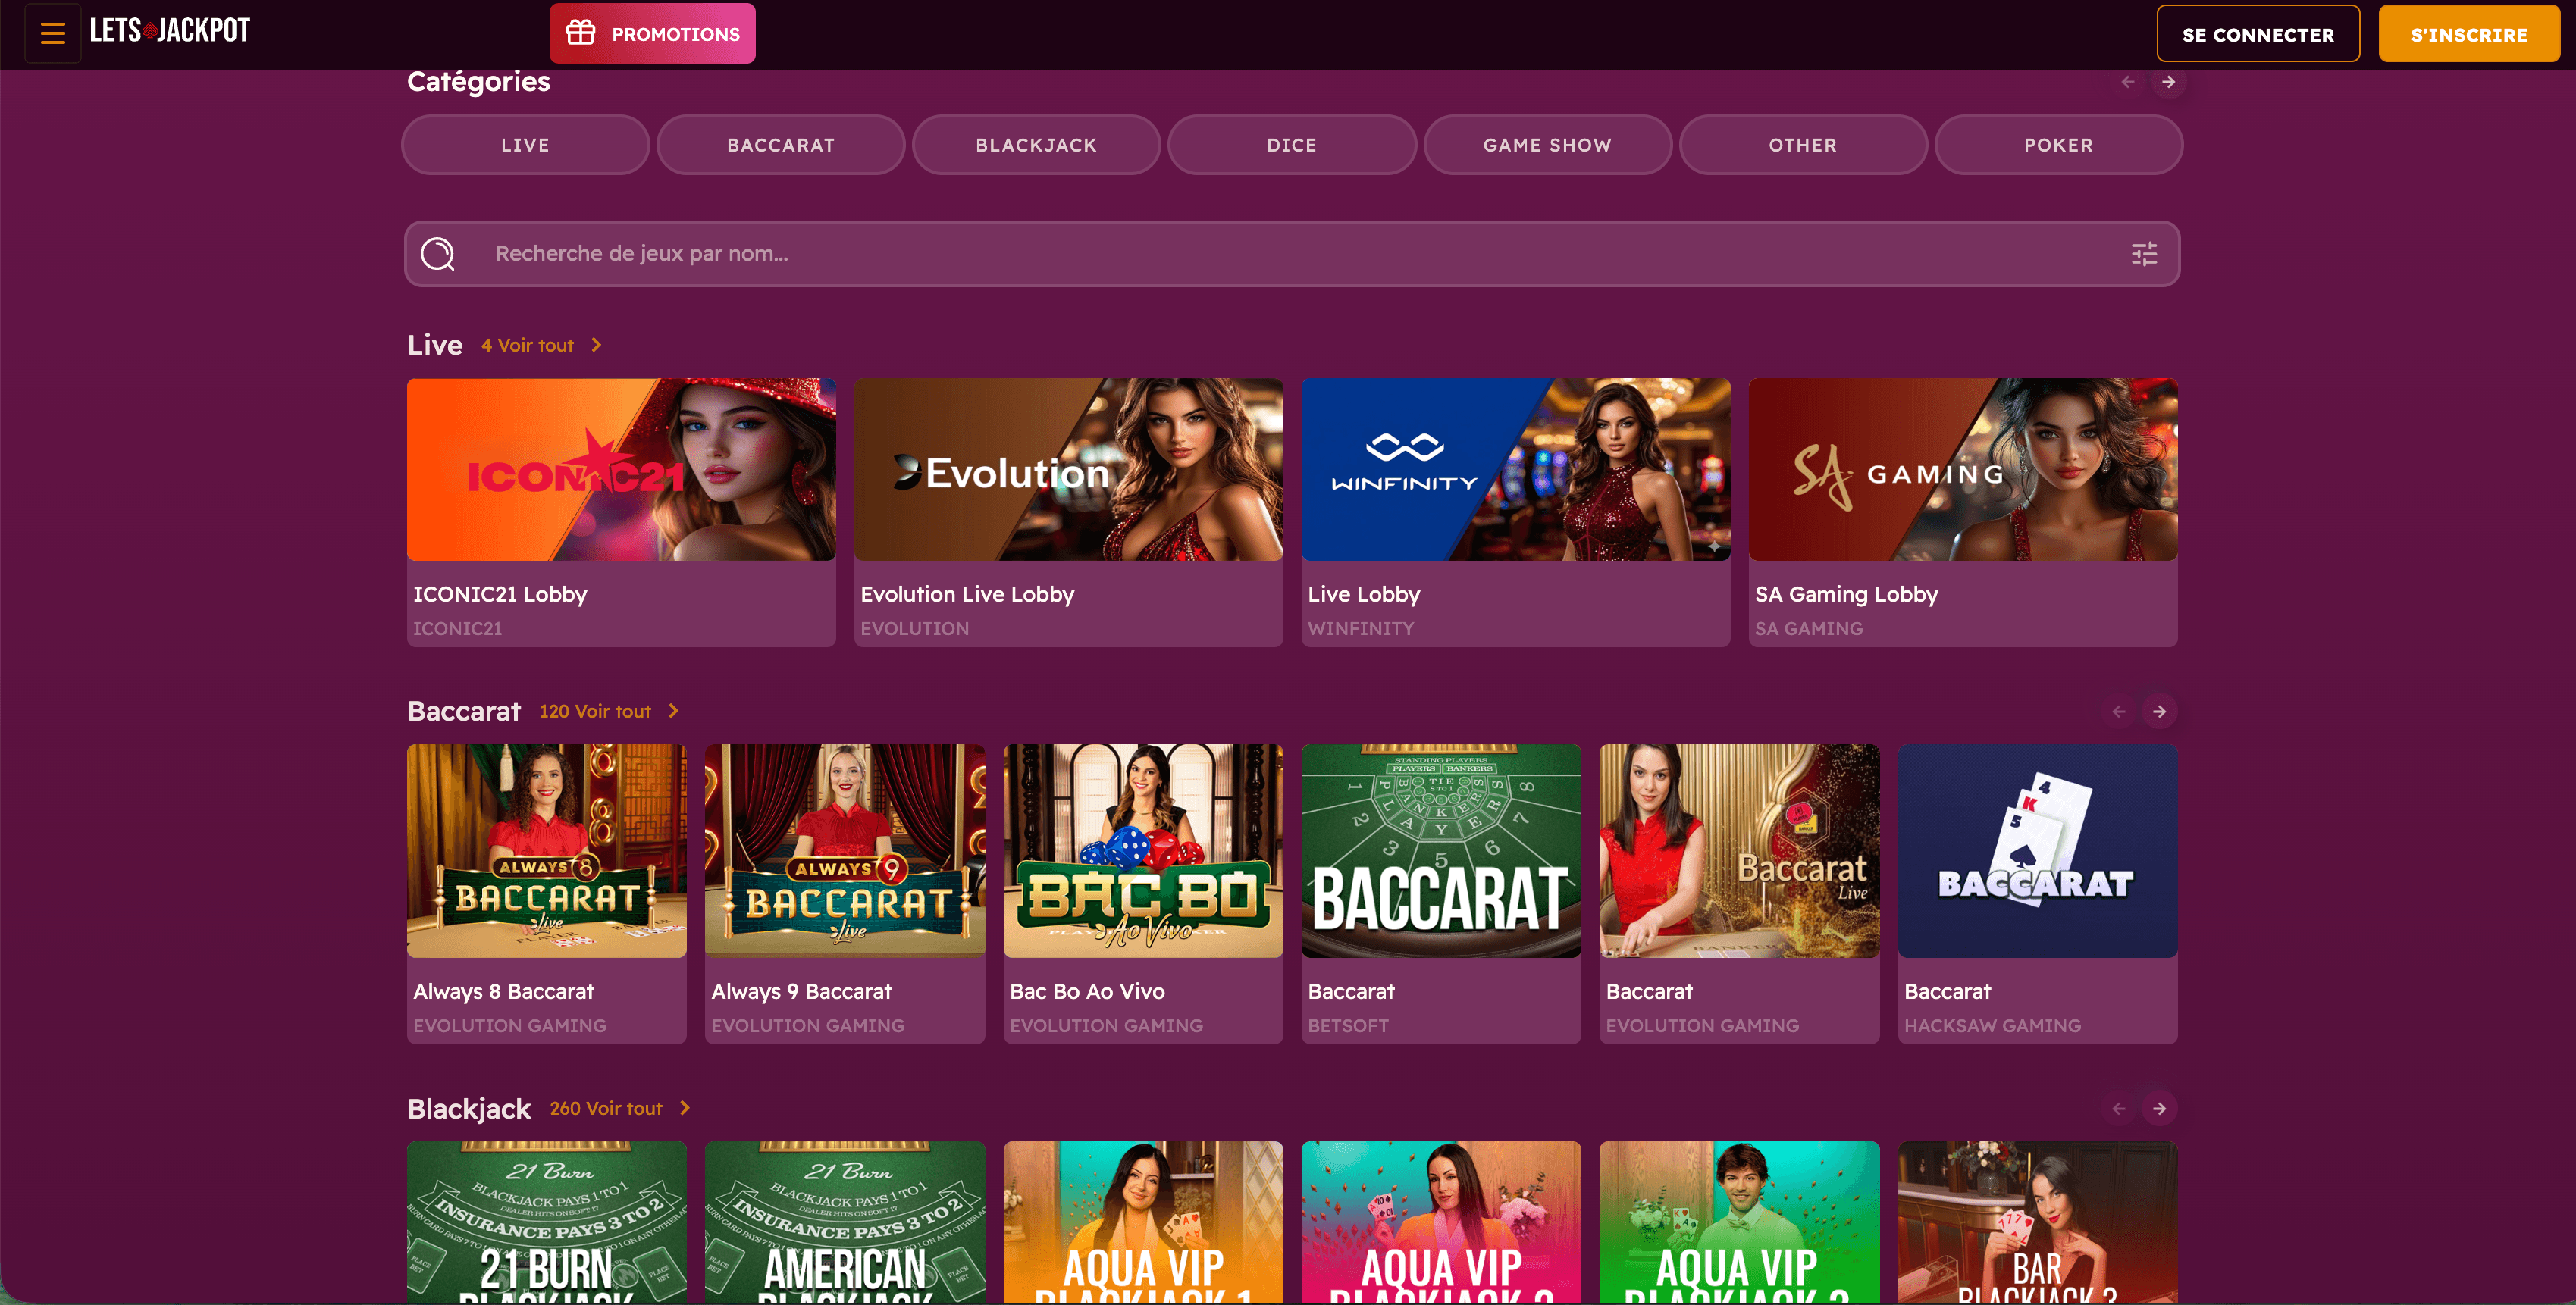This screenshot has width=2576, height=1305.
Task: Previous arrow in Baccarat row
Action: 2119,711
